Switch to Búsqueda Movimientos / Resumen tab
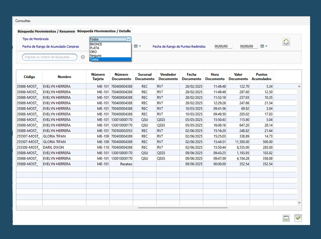 pos(46,31)
